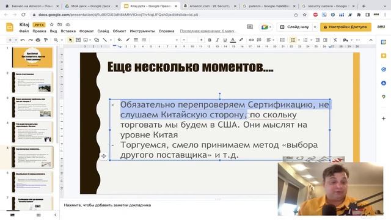The image size is (391, 220).
Task: Increase the text indent
Action: [325, 40]
